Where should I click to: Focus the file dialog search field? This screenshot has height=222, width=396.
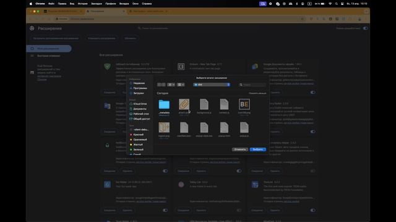click(x=252, y=85)
